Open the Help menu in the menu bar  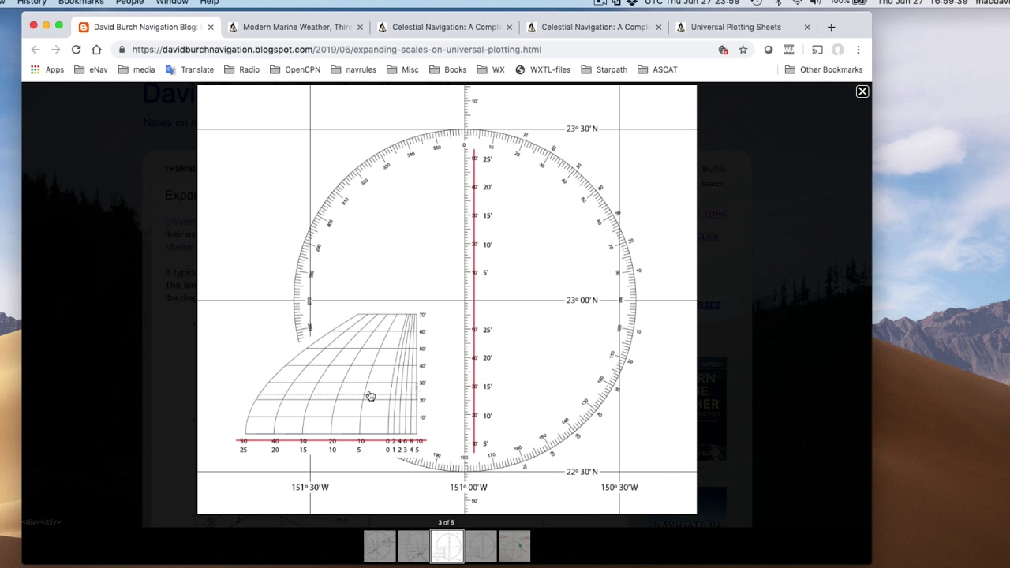tap(209, 2)
